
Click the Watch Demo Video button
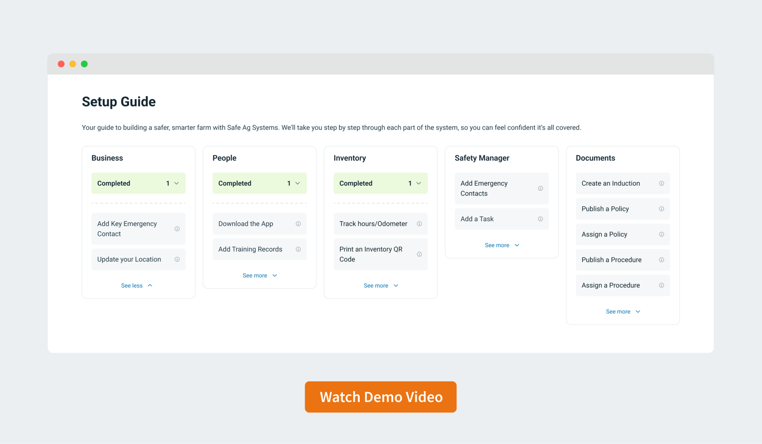(380, 397)
